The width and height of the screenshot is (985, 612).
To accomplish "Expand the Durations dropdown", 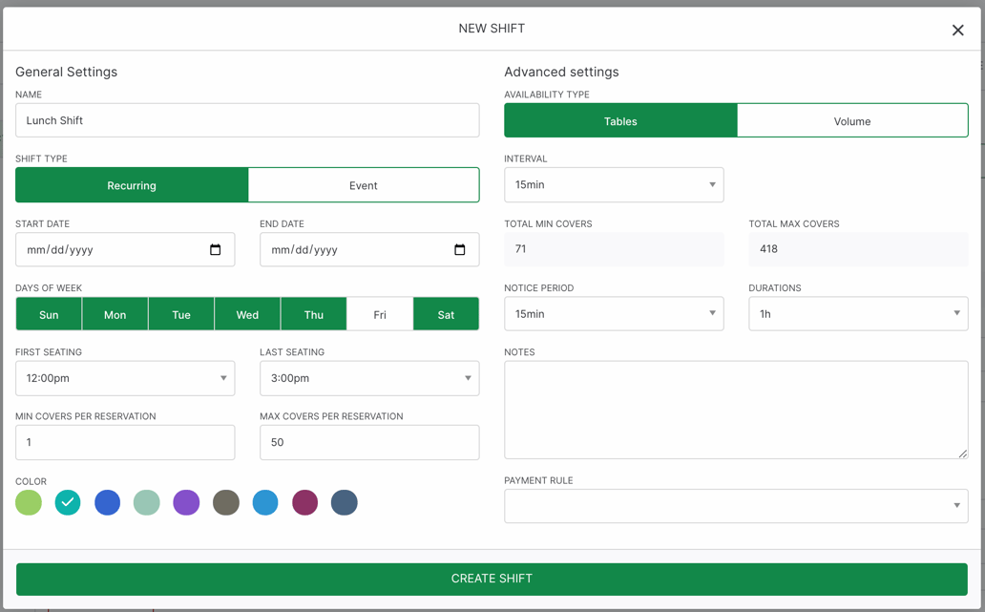I will point(858,314).
